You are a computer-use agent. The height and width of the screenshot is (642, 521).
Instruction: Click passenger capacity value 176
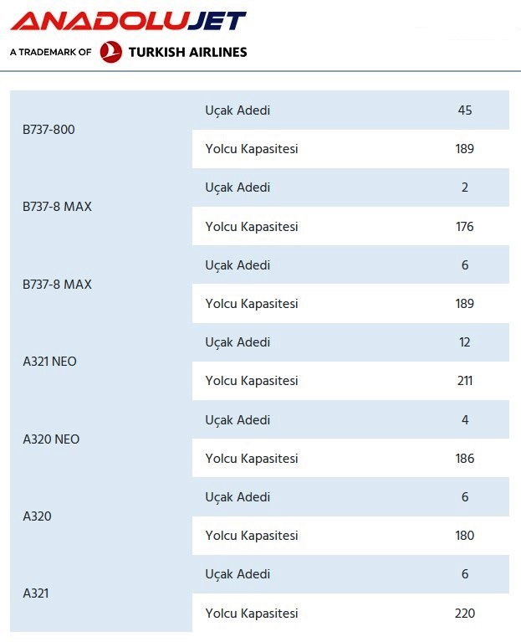coord(465,227)
